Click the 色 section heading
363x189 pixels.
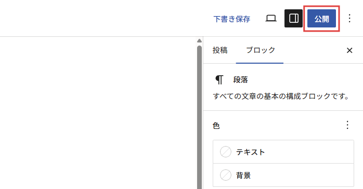pos(216,126)
